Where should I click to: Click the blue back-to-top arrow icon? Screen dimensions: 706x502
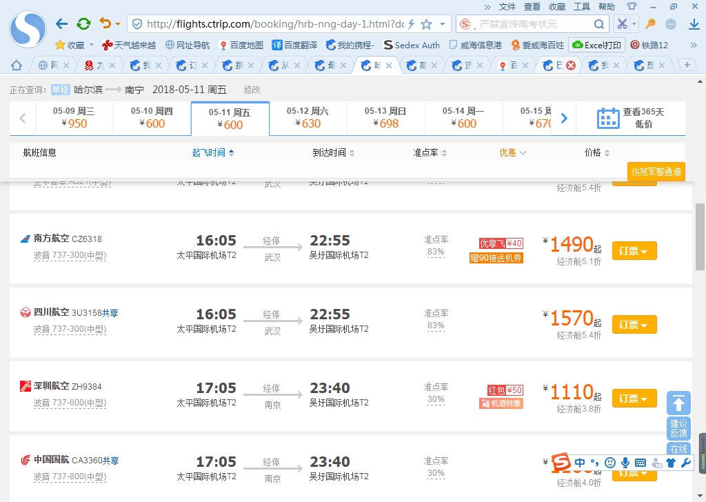[x=678, y=403]
